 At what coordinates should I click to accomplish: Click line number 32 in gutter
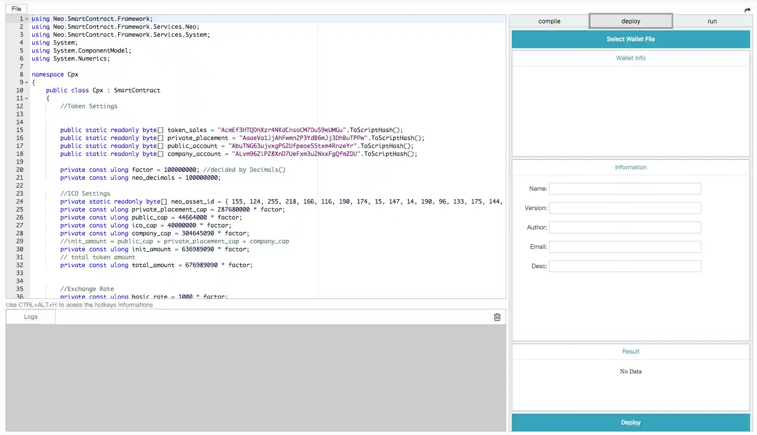[x=20, y=265]
